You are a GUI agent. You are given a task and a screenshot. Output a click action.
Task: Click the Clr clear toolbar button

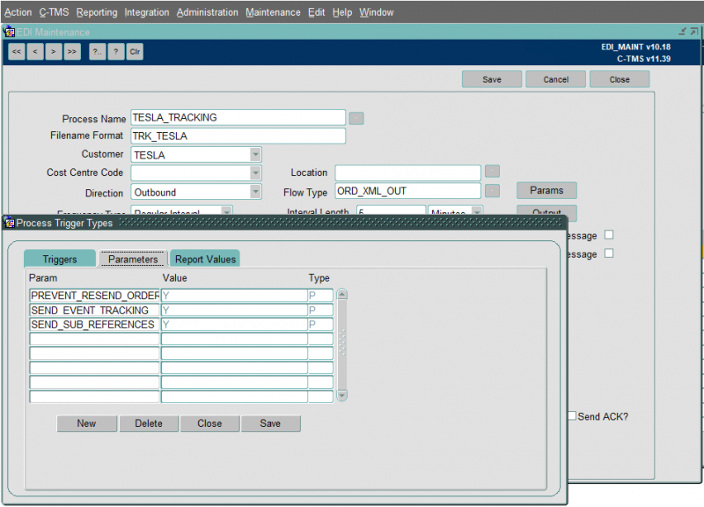(135, 52)
